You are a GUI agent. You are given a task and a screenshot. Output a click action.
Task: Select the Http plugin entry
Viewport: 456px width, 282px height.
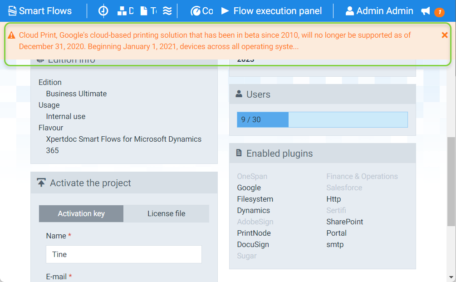coord(333,199)
